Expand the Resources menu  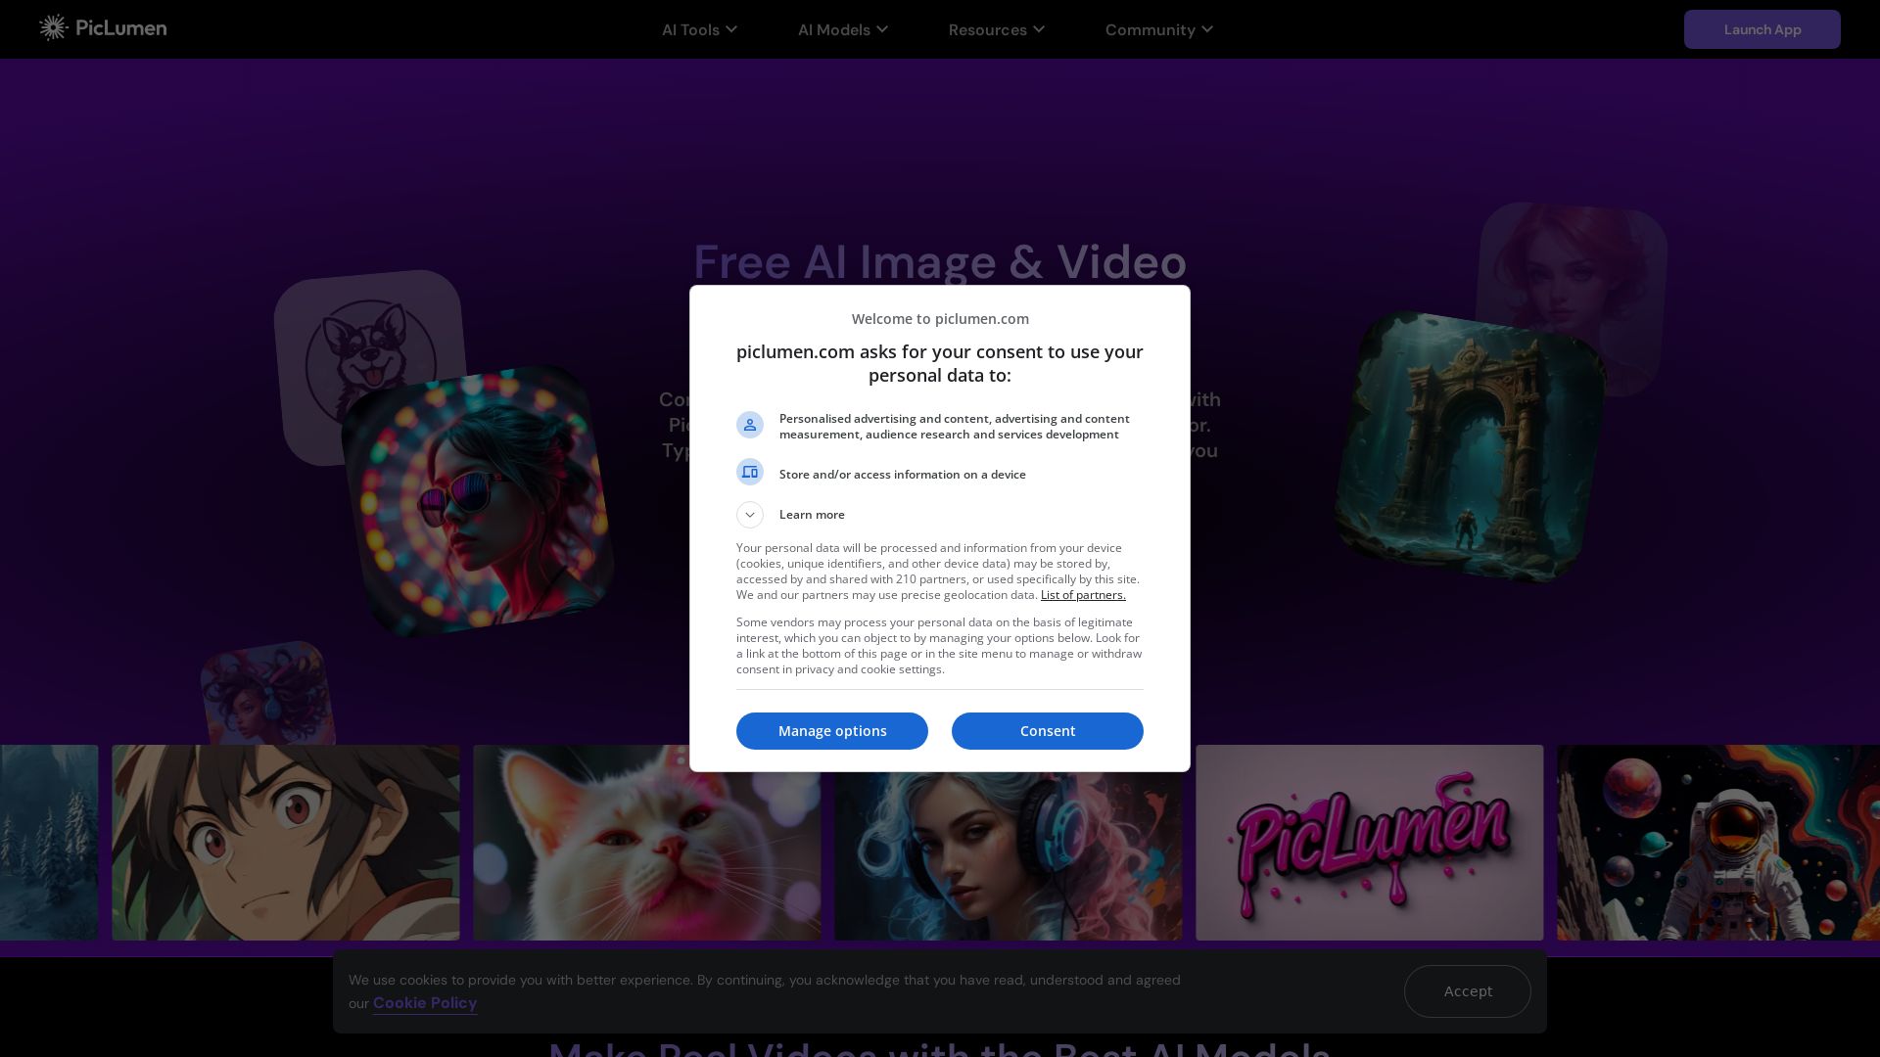click(x=996, y=29)
